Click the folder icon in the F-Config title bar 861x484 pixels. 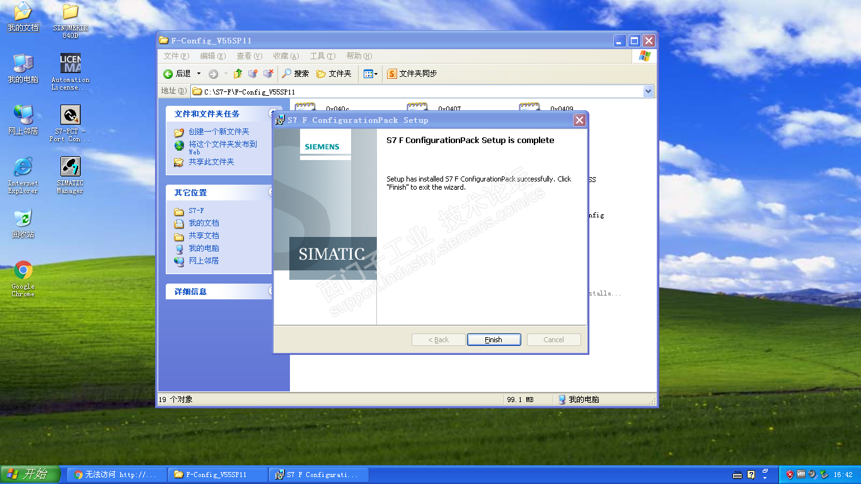point(164,41)
